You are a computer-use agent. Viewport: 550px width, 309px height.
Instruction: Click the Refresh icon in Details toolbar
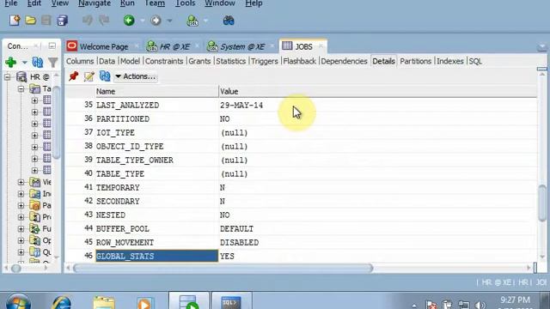pos(105,76)
